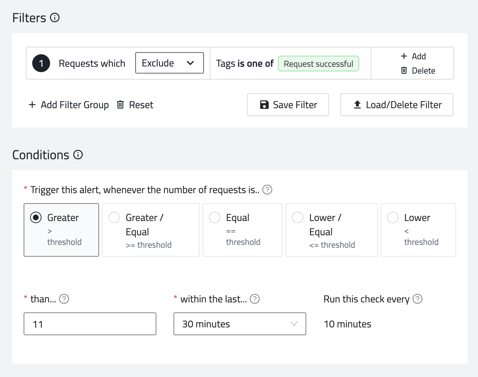Open the Exclude dropdown
This screenshot has height=377, width=478.
click(169, 63)
